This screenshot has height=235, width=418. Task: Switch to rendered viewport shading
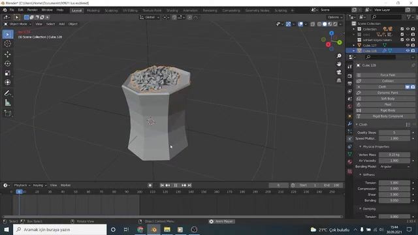pyautogui.click(x=335, y=24)
